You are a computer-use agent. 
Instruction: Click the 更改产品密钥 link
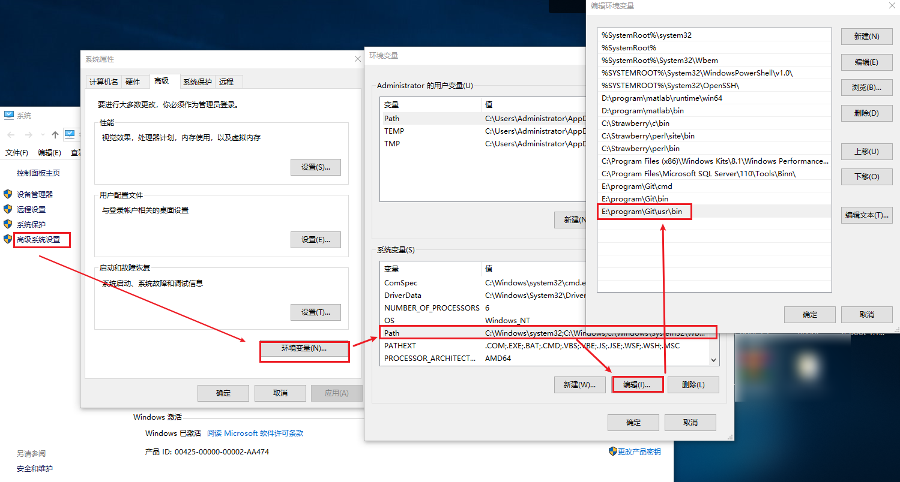coord(639,451)
